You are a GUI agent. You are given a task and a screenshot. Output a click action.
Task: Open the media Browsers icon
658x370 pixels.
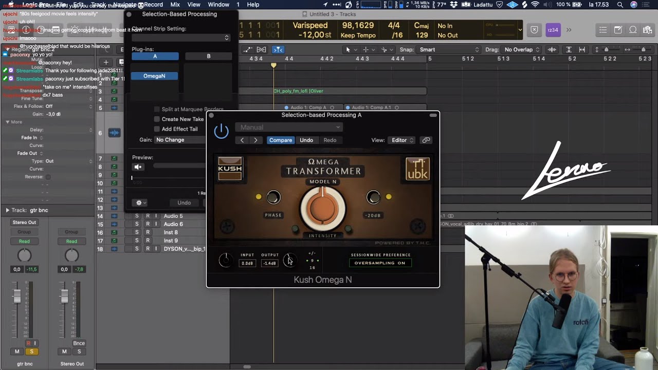648,30
